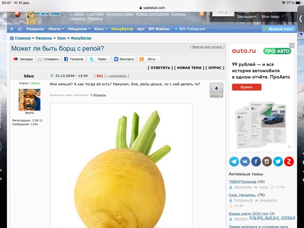304x228 pixels.
Task: Open Разделы in navigation bar
Action: [x=35, y=29]
